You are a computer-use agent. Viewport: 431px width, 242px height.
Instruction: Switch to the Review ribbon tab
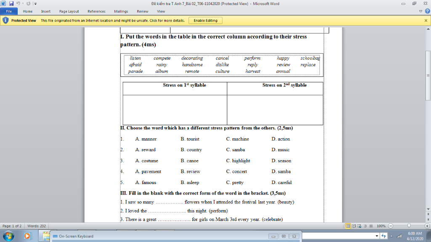(142, 11)
